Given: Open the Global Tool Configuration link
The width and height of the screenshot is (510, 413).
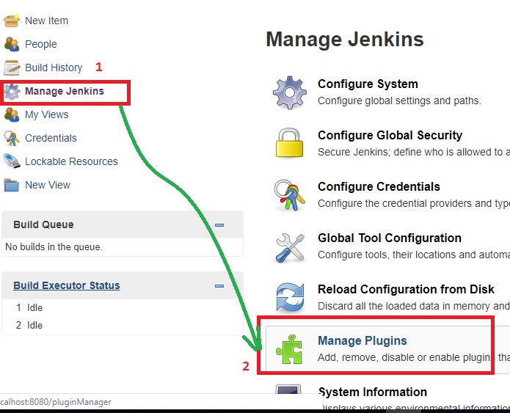Looking at the screenshot, I should tap(390, 238).
